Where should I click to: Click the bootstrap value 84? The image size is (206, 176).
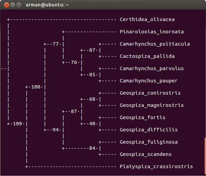(92, 148)
